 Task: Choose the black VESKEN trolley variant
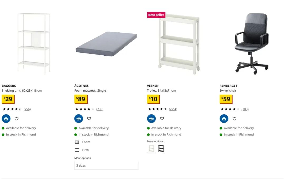tap(161, 149)
